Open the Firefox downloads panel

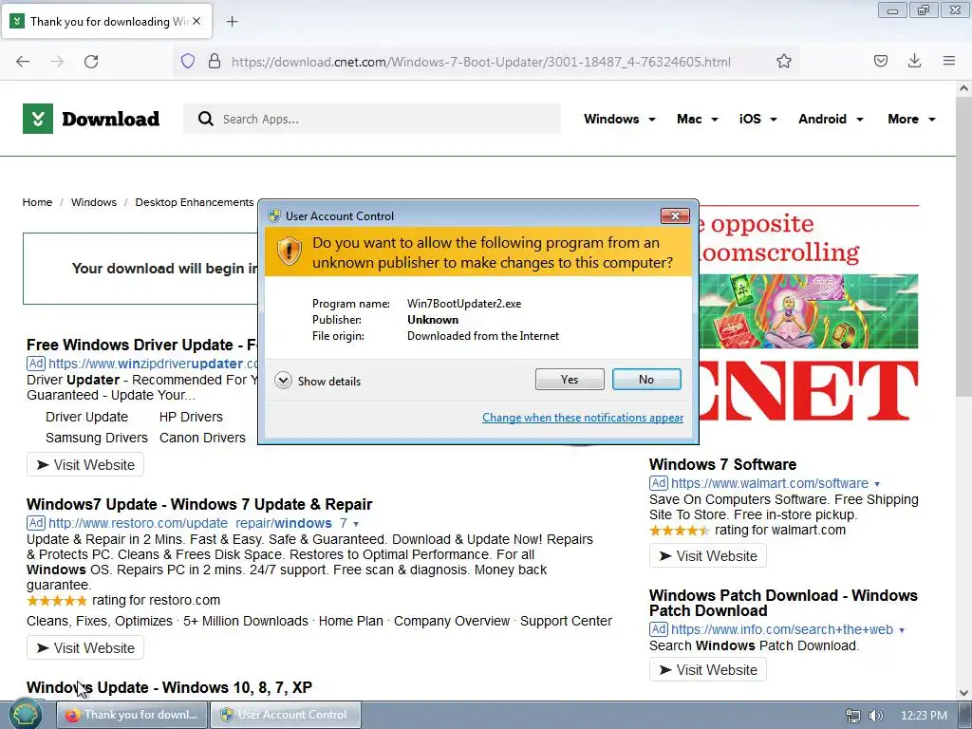(x=914, y=61)
